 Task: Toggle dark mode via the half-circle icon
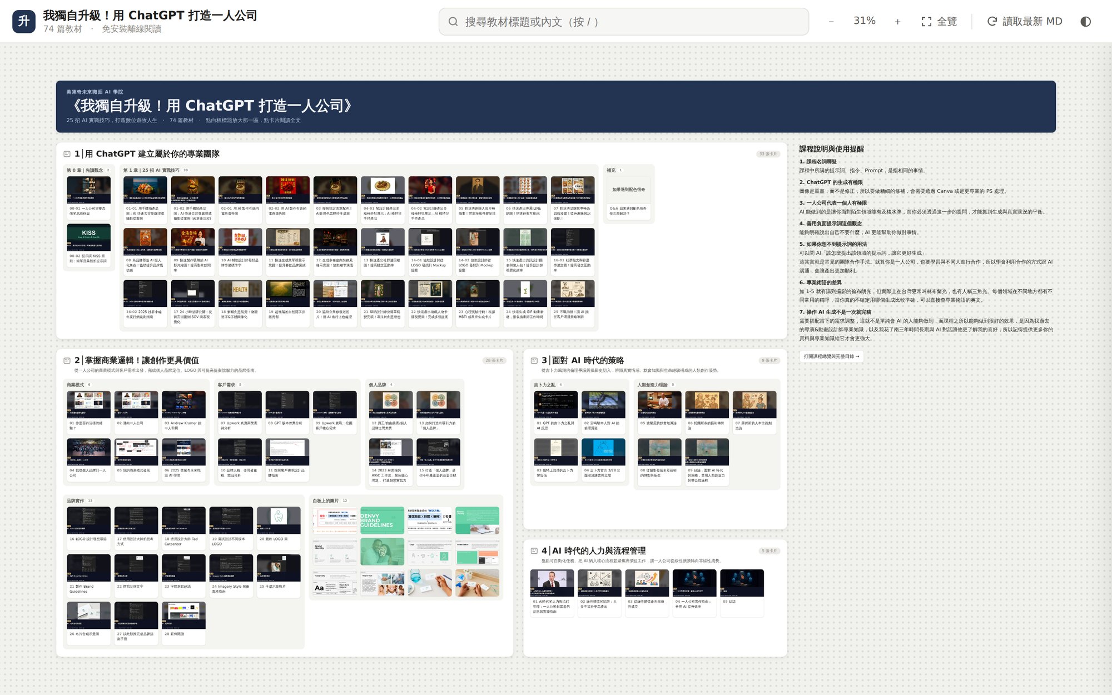click(x=1085, y=22)
